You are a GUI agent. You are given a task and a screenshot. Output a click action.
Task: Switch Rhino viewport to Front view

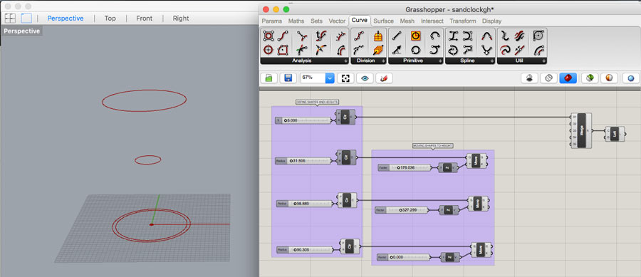point(145,19)
